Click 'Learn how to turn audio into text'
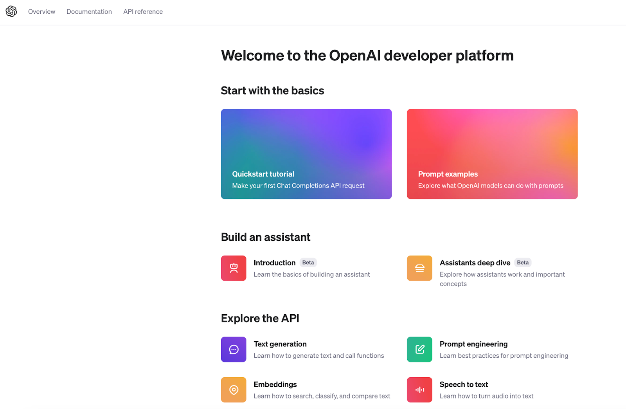Image resolution: width=626 pixels, height=409 pixels. pyautogui.click(x=486, y=396)
